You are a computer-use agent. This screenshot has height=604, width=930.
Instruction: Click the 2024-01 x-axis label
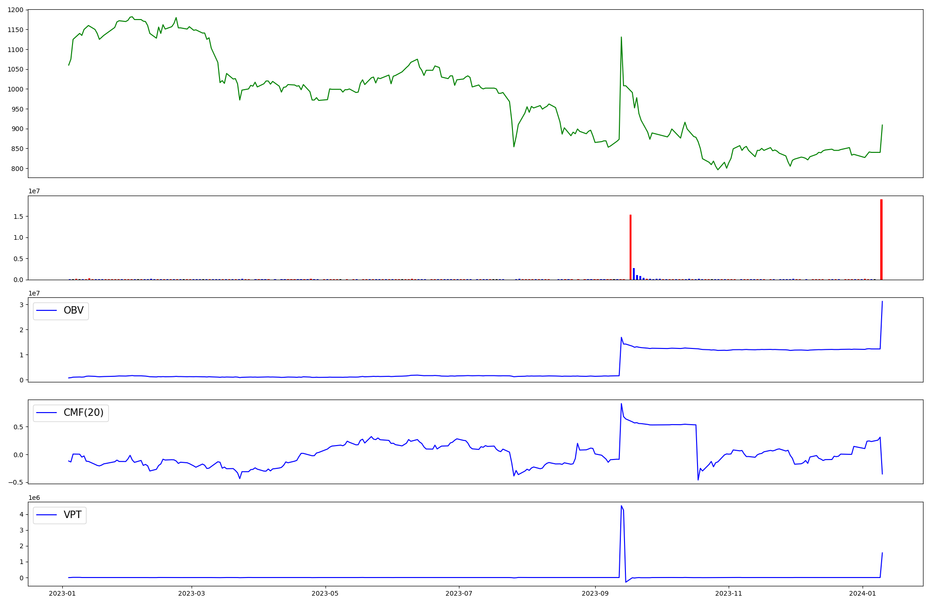pyautogui.click(x=863, y=593)
